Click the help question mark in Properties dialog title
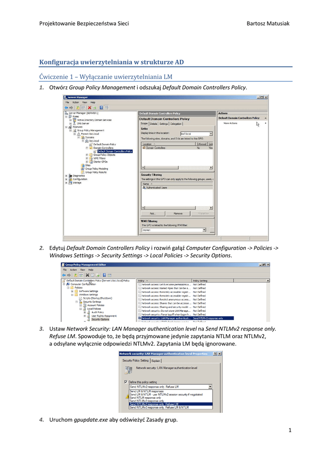The image size is (331, 468). pos(215,354)
